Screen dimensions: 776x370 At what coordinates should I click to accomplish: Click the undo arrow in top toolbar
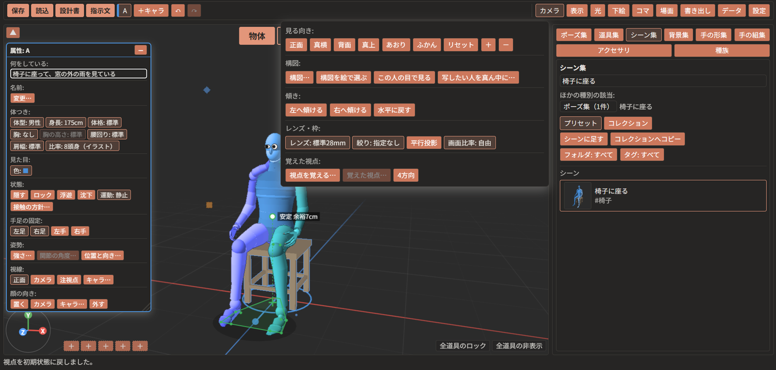pyautogui.click(x=178, y=10)
